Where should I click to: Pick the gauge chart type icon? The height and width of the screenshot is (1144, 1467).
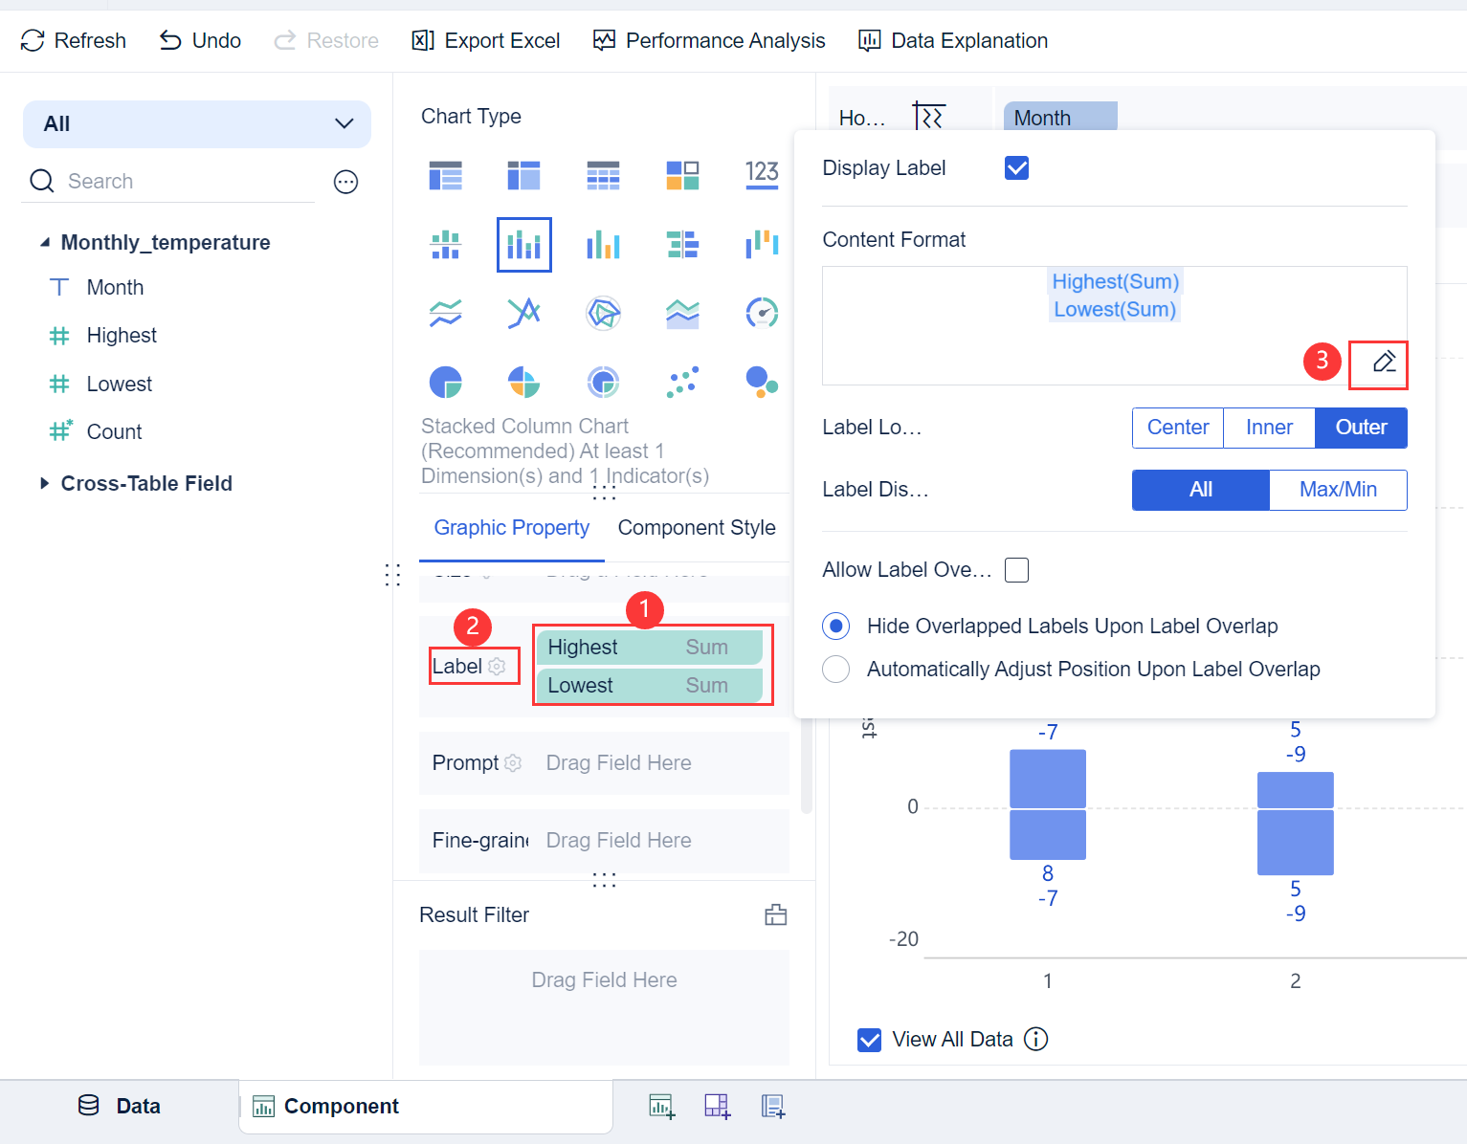click(762, 313)
